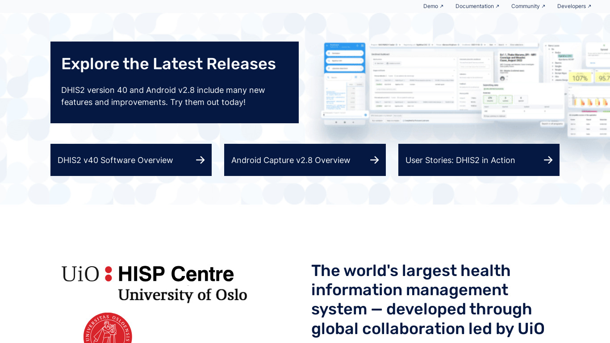The image size is (610, 343).
Task: Click 'The world's largest health information management' heading
Action: pyautogui.click(x=428, y=300)
